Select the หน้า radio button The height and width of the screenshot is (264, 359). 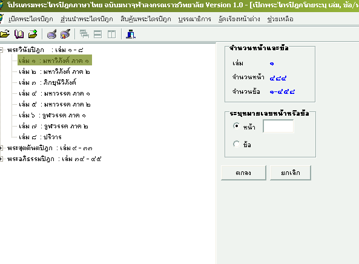(x=236, y=126)
